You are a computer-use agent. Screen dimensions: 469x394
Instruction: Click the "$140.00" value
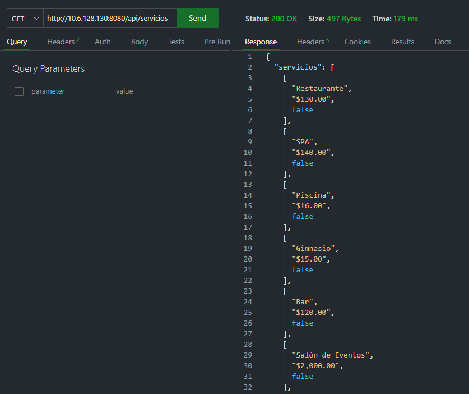311,153
